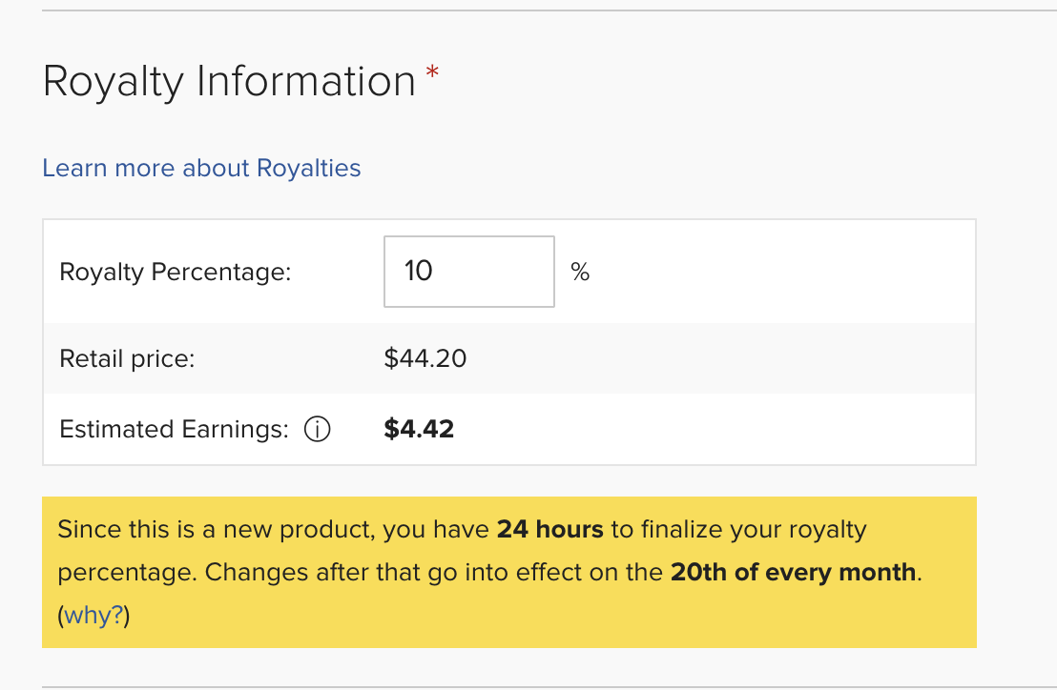1057x690 pixels.
Task: Open the Learn more about Royalties link
Action: click(201, 169)
